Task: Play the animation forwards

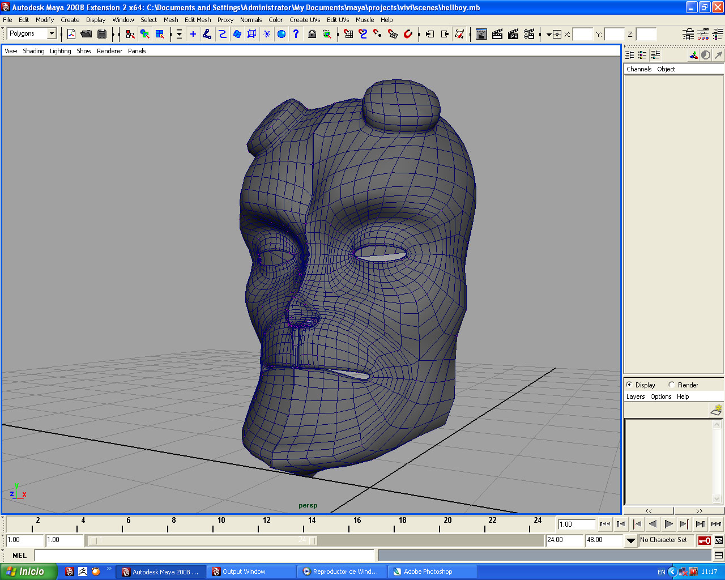Action: click(x=668, y=524)
